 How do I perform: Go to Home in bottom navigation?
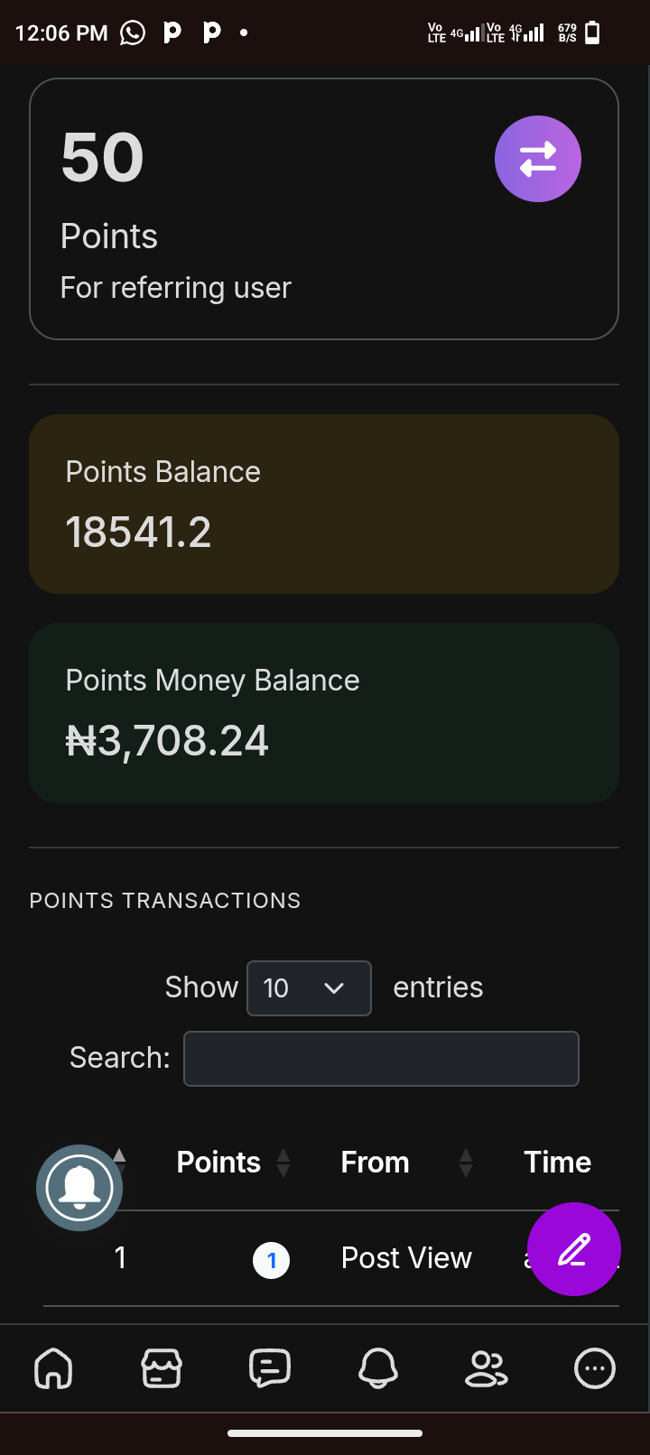point(53,1368)
